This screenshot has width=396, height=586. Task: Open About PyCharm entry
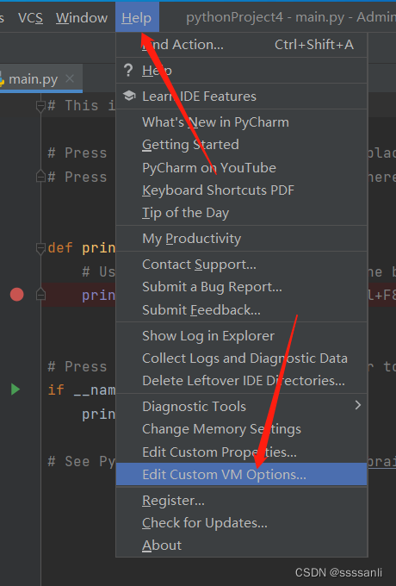242,545
